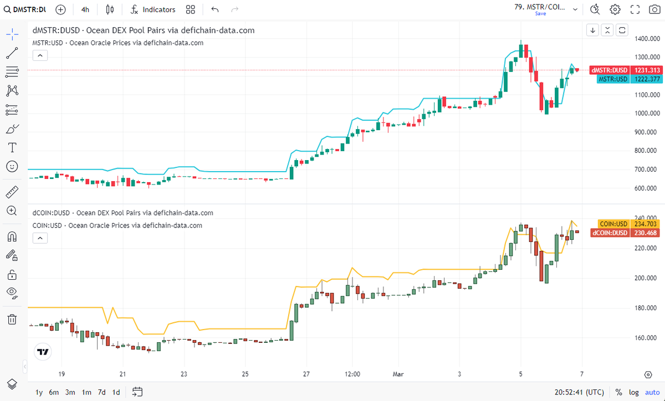Screen dimensions: 665x401
Task: Toggle auto scale mode
Action: point(651,392)
